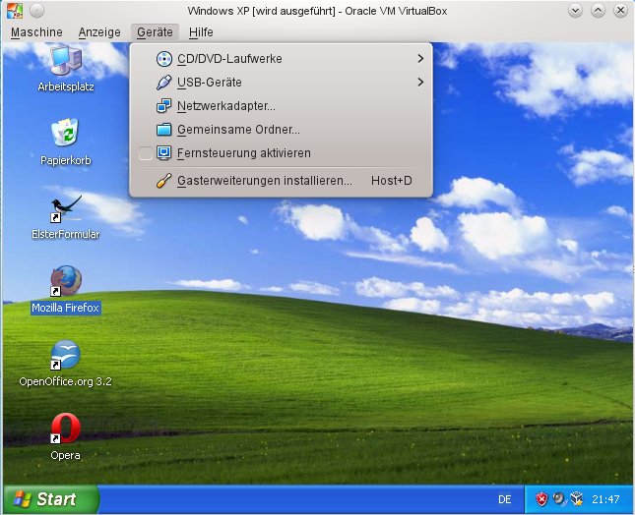Select the Papierkorb recycle bin icon

tap(65, 133)
